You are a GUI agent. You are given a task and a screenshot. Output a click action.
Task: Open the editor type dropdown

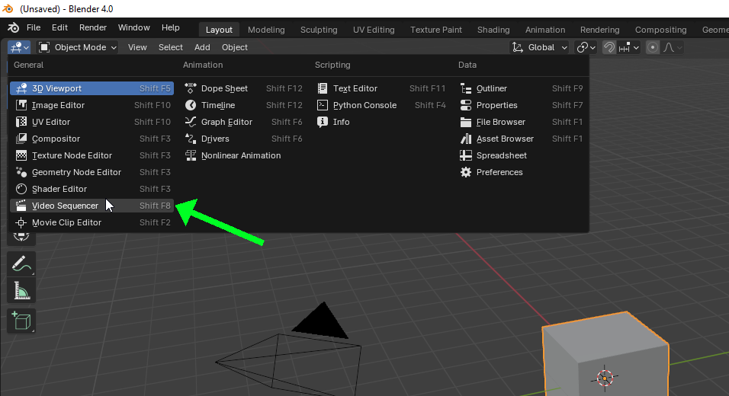(19, 47)
